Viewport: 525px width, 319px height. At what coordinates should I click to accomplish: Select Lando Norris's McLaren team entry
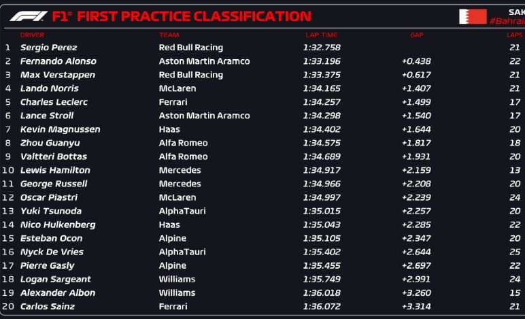click(x=177, y=88)
